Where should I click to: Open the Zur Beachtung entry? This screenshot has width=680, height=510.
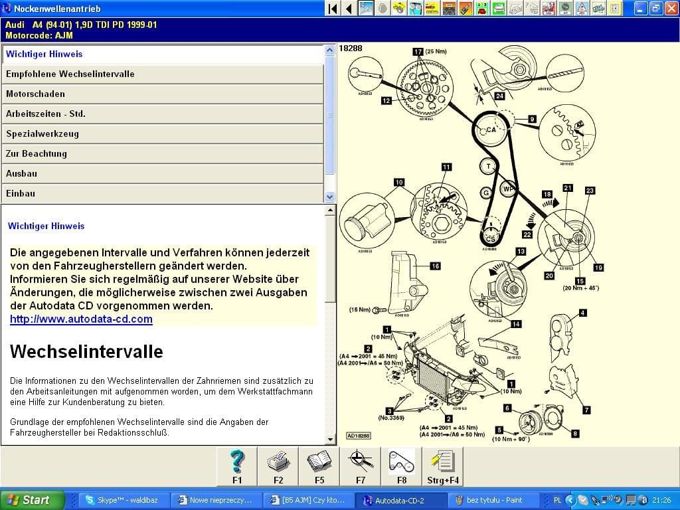pos(163,154)
